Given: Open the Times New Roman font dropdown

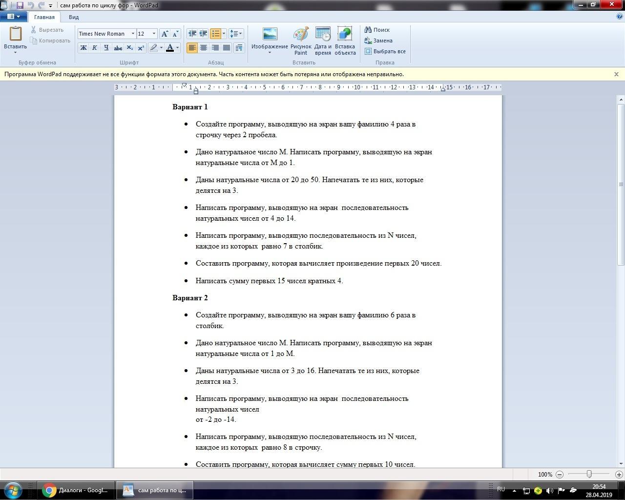Looking at the screenshot, I should point(133,34).
